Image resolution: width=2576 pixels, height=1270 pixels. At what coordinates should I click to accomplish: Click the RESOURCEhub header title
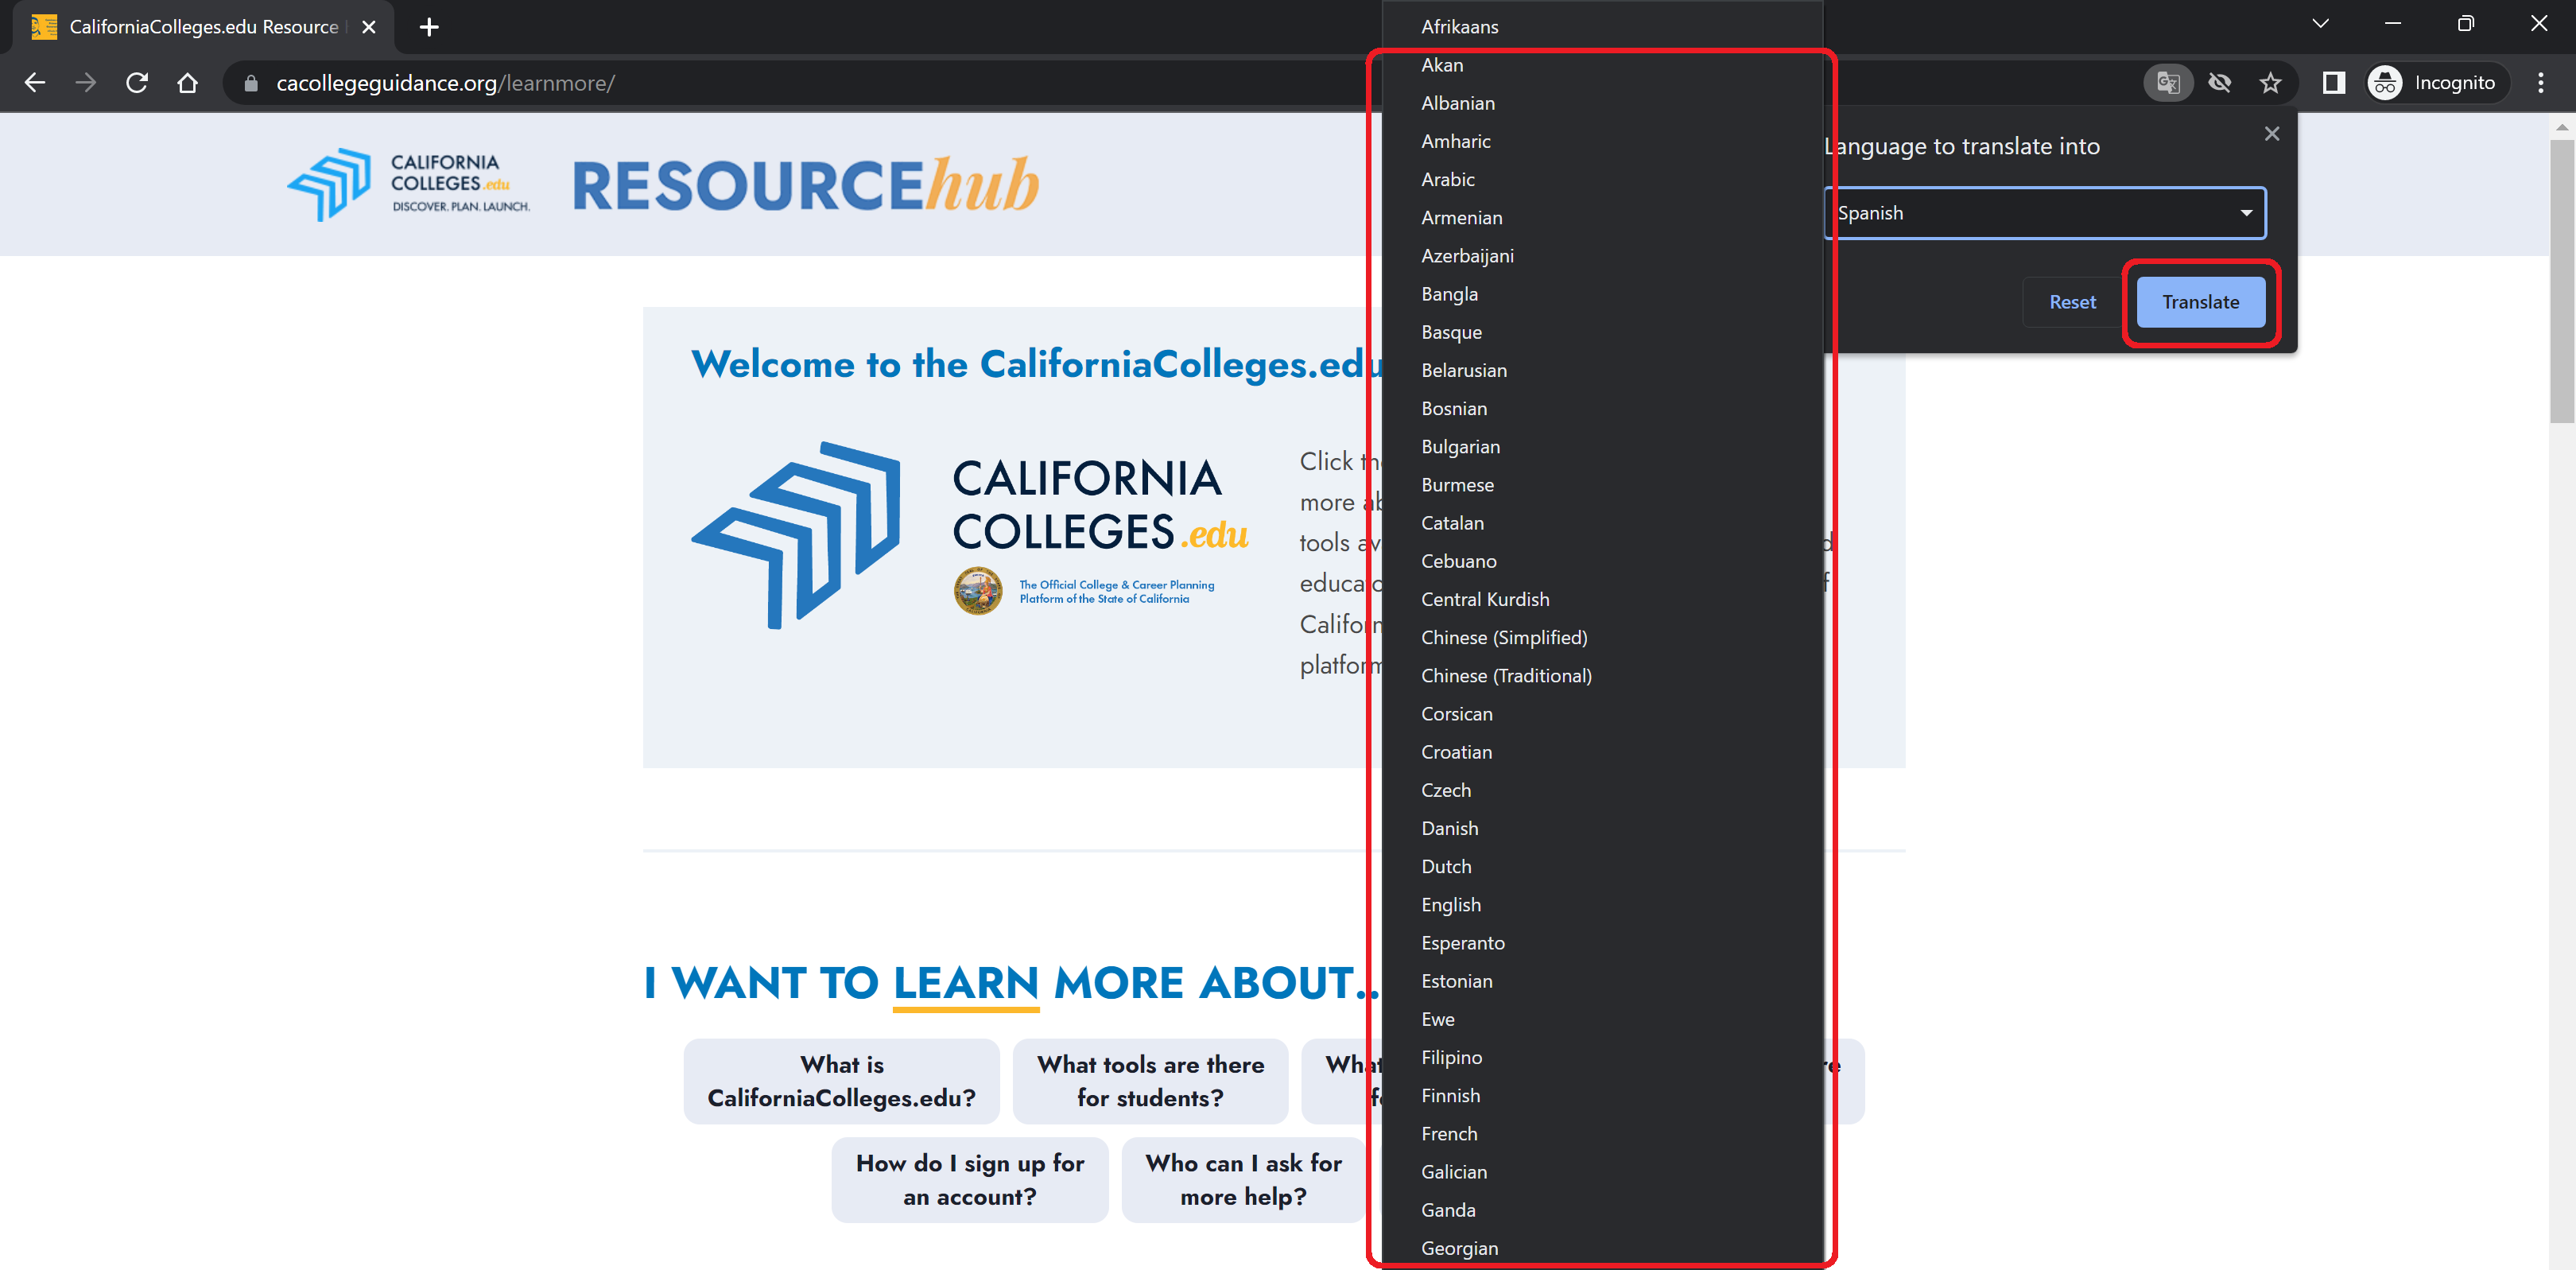click(x=806, y=185)
